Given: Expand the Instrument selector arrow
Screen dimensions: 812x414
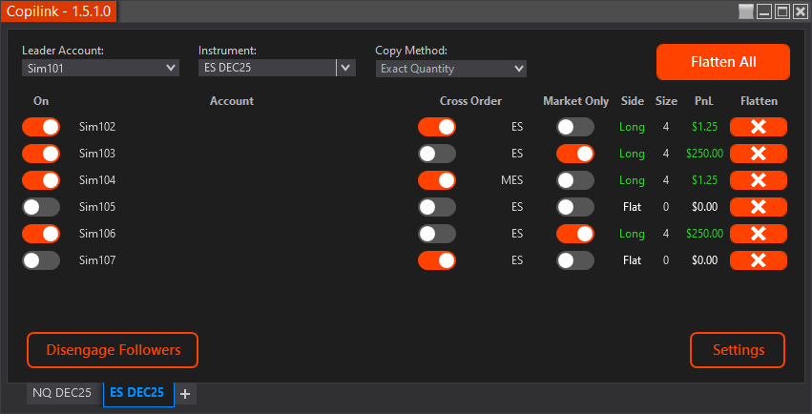Looking at the screenshot, I should (x=345, y=68).
